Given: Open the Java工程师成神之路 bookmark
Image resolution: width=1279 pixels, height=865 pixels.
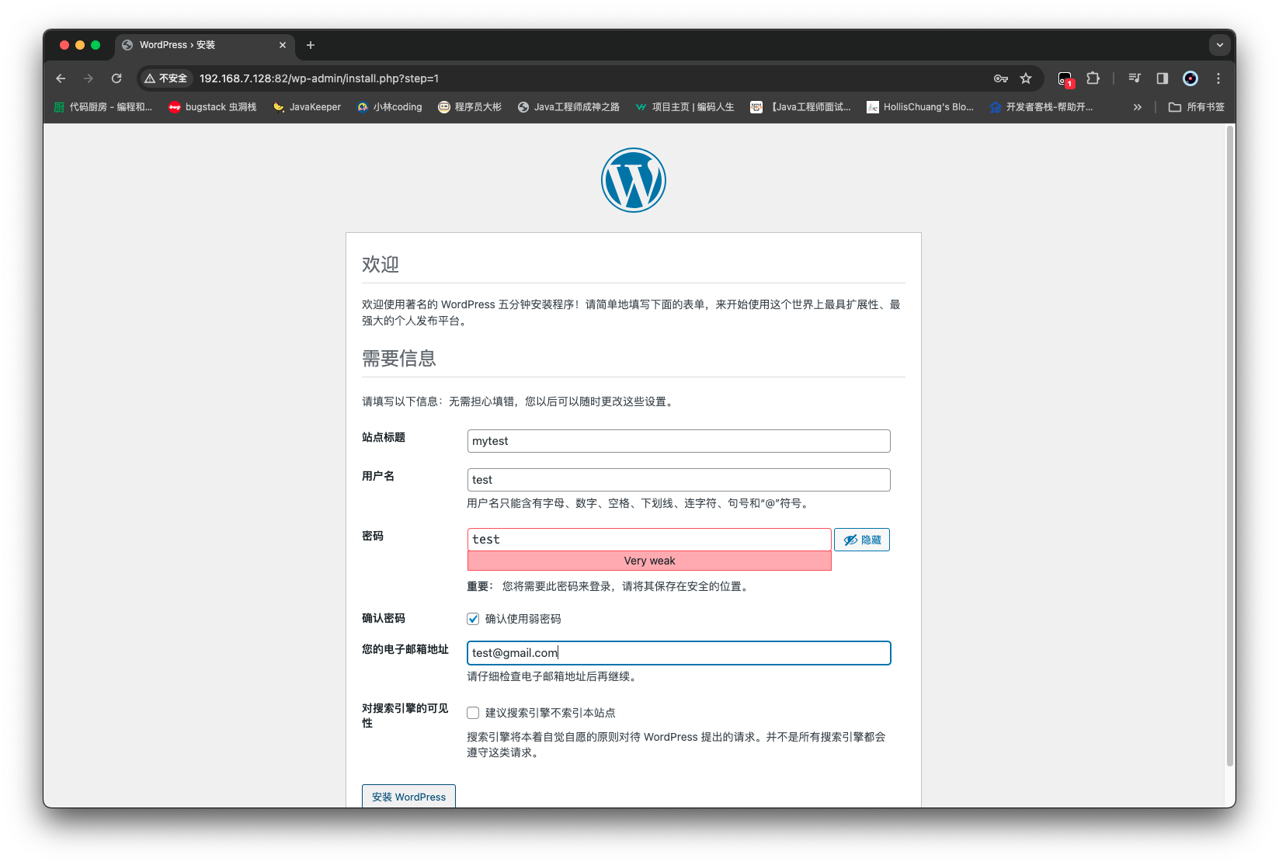Looking at the screenshot, I should coord(568,107).
